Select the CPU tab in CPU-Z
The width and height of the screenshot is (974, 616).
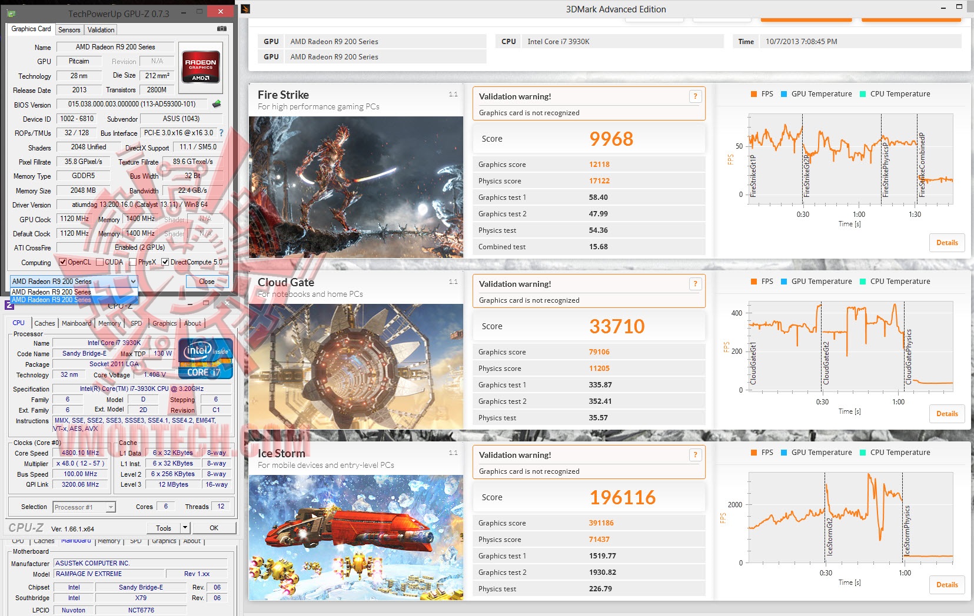tap(19, 323)
